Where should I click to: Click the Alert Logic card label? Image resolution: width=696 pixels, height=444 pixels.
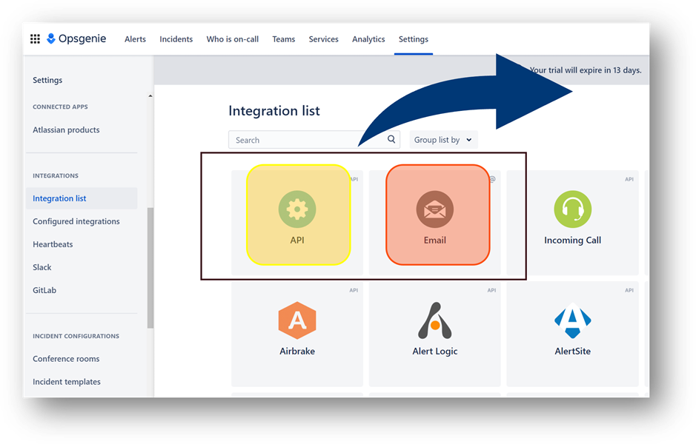434,351
